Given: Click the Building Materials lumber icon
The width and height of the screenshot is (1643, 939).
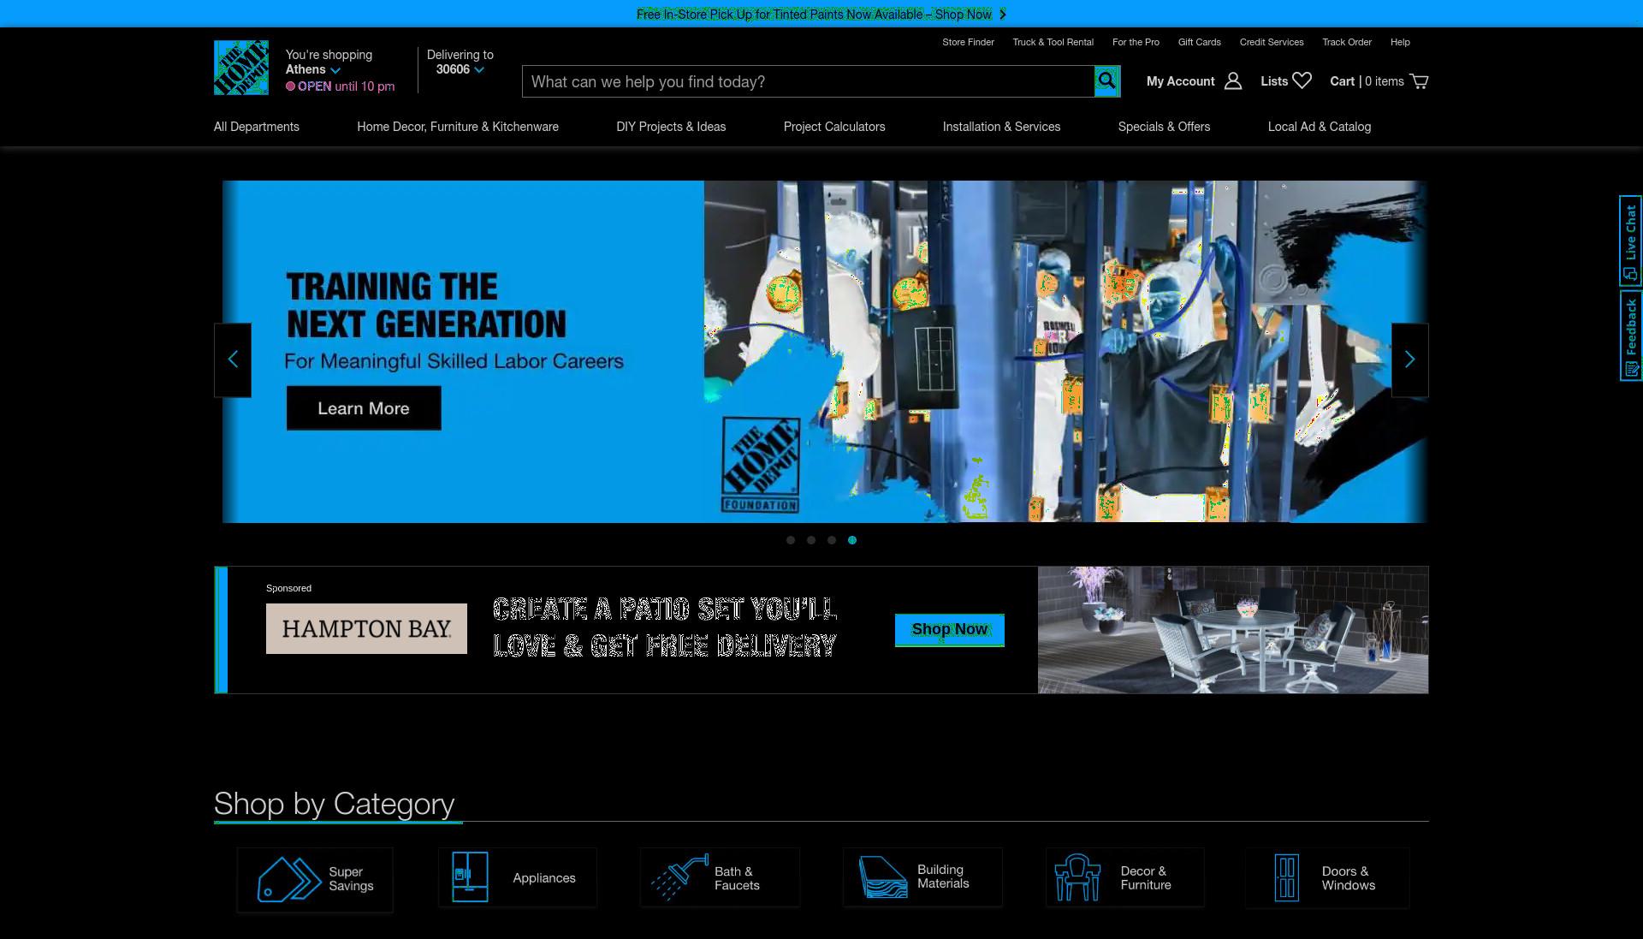Looking at the screenshot, I should click(x=882, y=877).
